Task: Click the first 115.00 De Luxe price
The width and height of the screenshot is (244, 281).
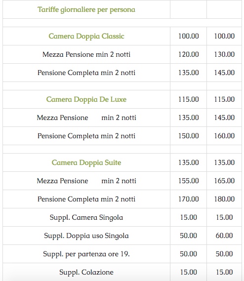Action: tap(188, 99)
